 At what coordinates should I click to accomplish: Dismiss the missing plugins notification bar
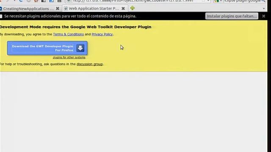point(263,16)
